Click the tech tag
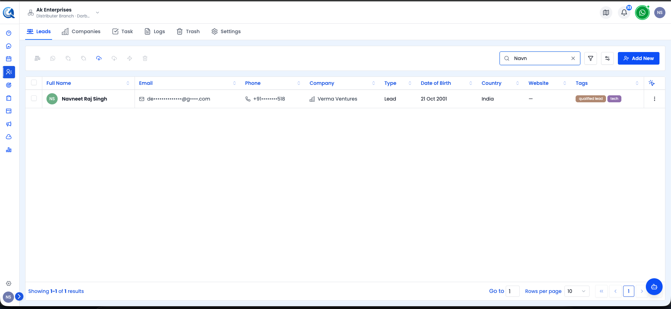 614,99
